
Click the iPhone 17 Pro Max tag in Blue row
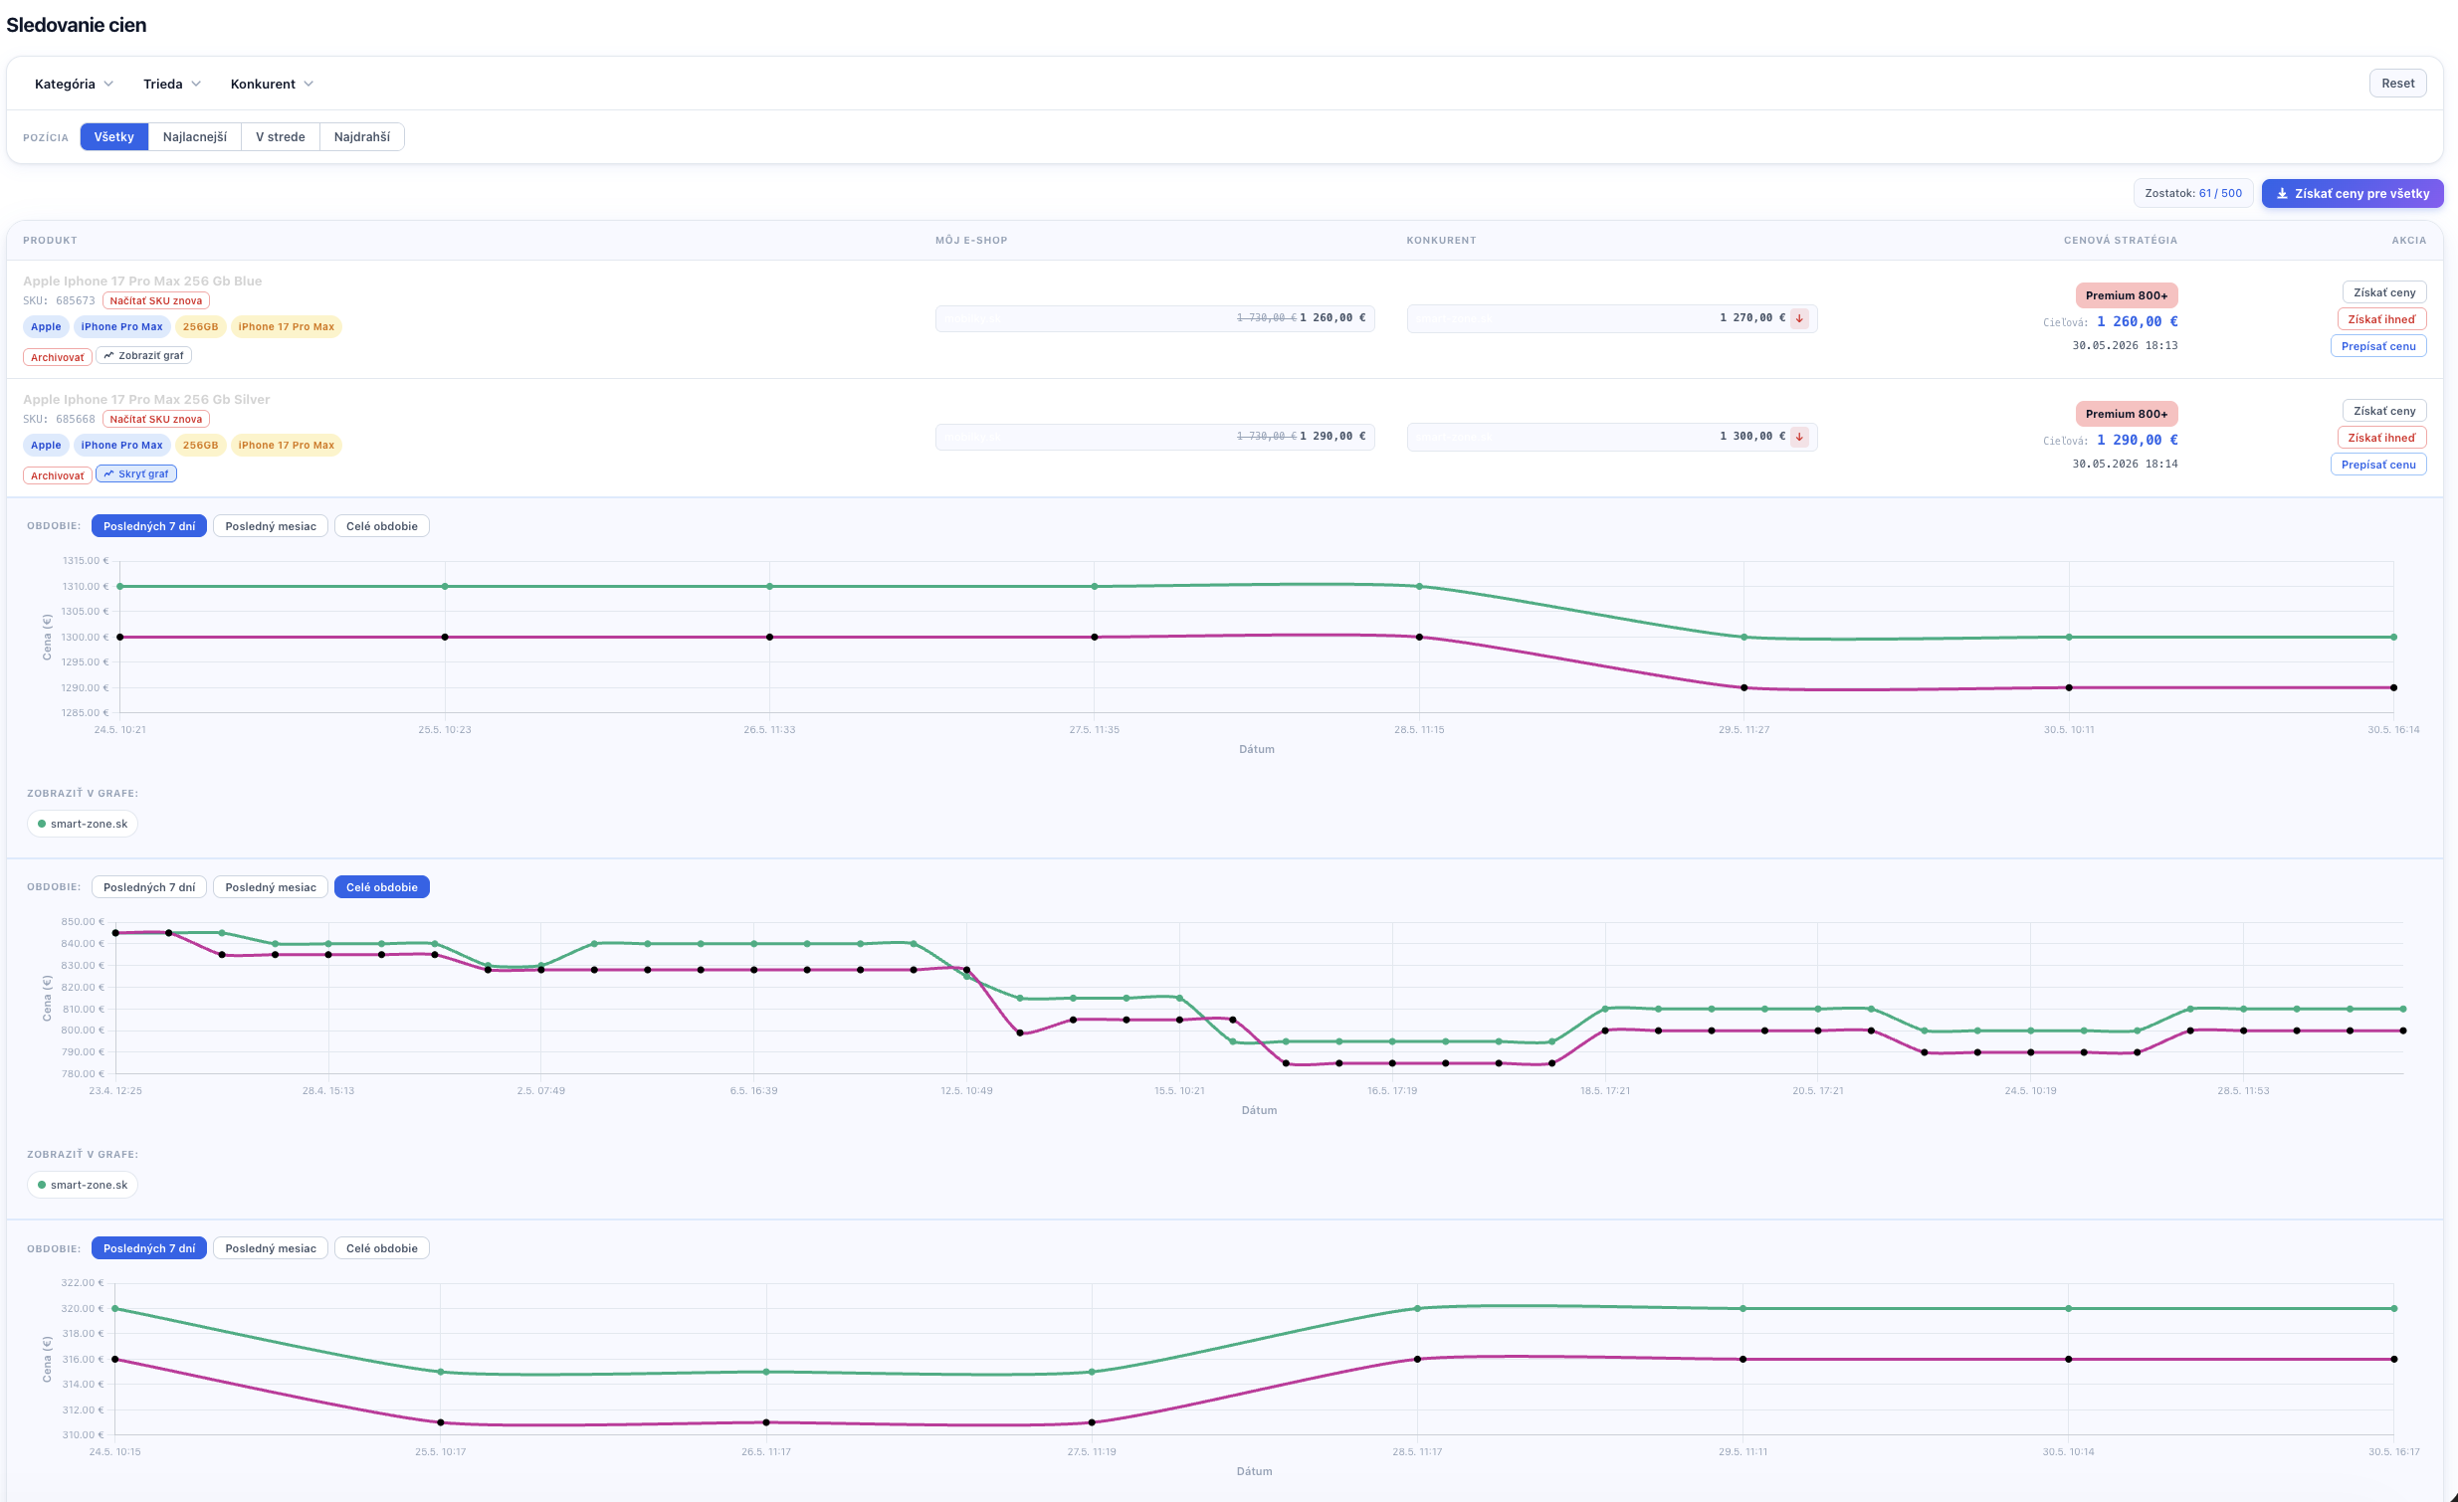tap(287, 326)
